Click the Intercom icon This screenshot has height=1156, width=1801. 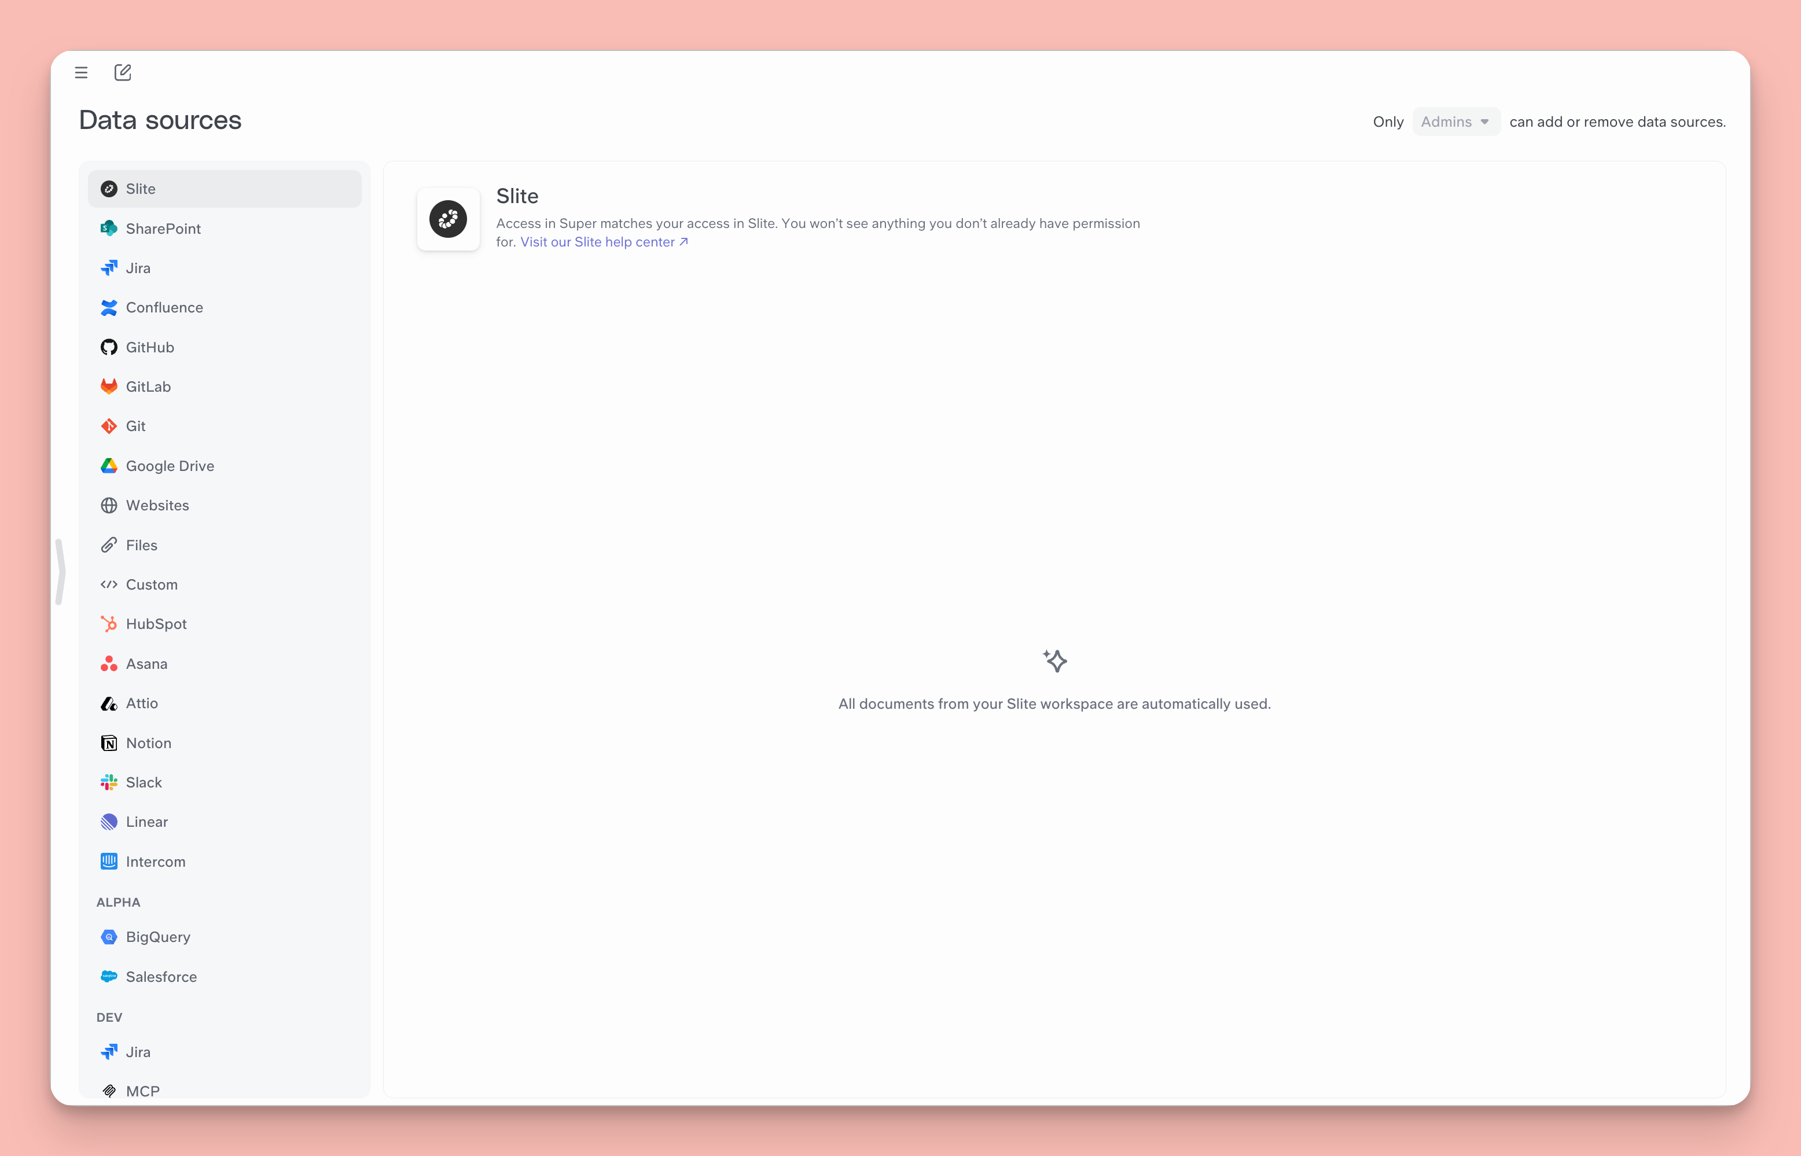click(x=109, y=862)
